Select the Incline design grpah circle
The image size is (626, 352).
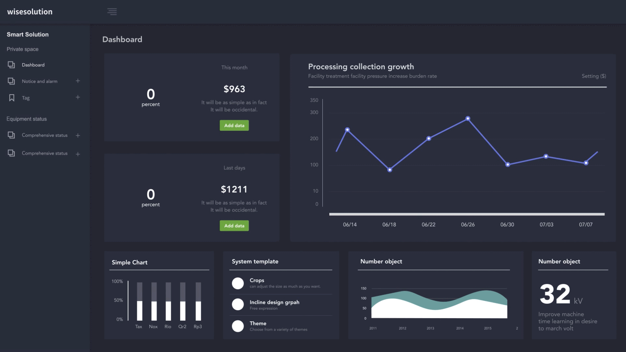pyautogui.click(x=238, y=304)
